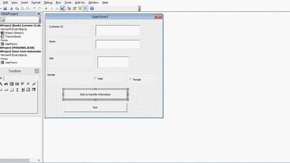Image resolution: width=290 pixels, height=163 pixels.
Task: Select the CheckBox control in Toolbox
Action: pos(23,84)
